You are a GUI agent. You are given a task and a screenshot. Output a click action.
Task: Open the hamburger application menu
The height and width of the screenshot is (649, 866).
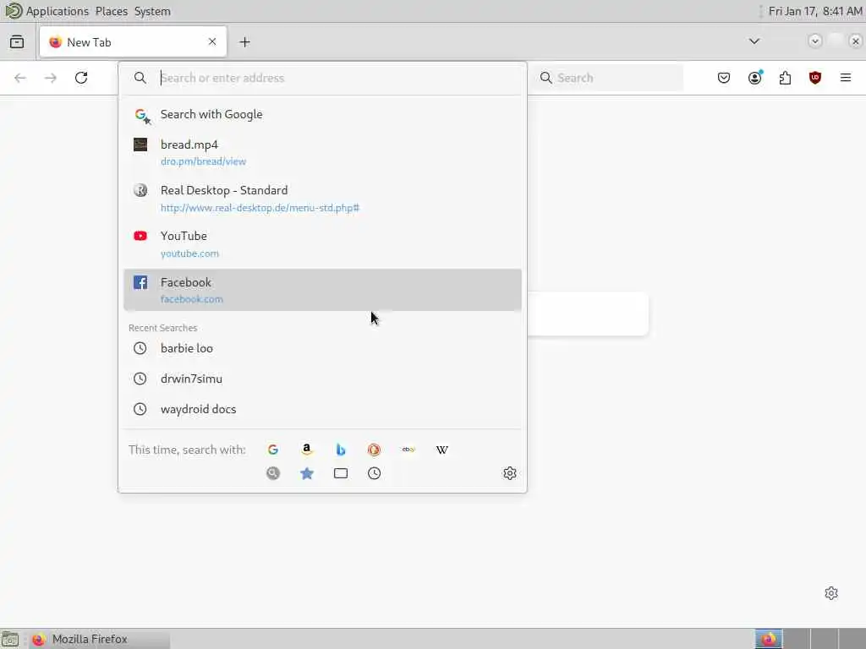846,78
